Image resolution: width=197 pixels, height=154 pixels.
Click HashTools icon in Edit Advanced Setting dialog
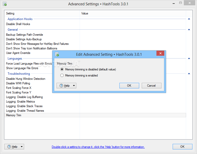pyautogui.click(x=57, y=54)
